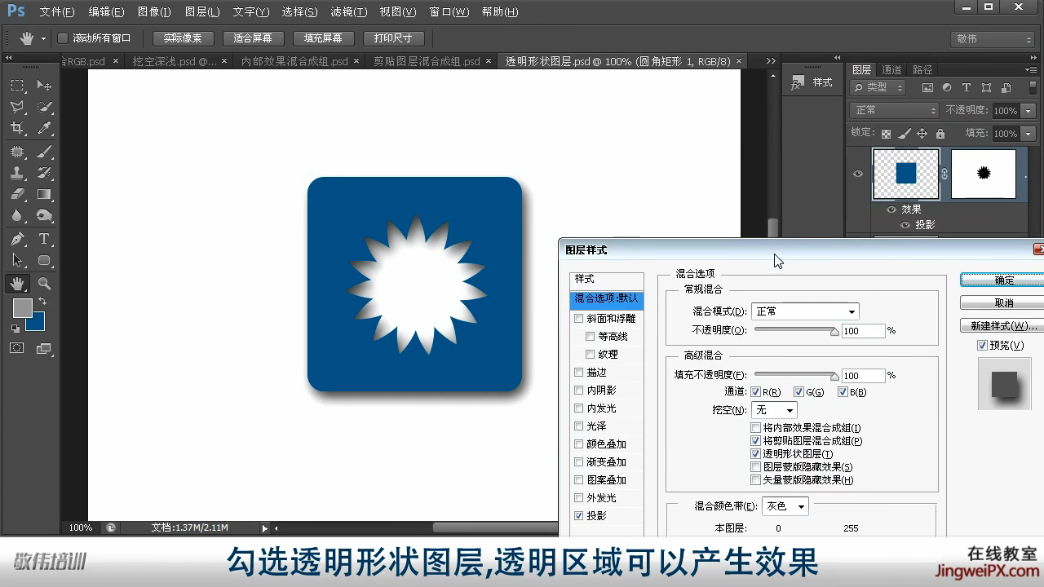Filter layers by adjustment layer icon
This screenshot has width=1044, height=587.
[x=947, y=88]
